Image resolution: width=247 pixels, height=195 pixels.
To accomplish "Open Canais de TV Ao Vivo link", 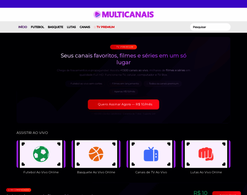I will tap(151, 172).
